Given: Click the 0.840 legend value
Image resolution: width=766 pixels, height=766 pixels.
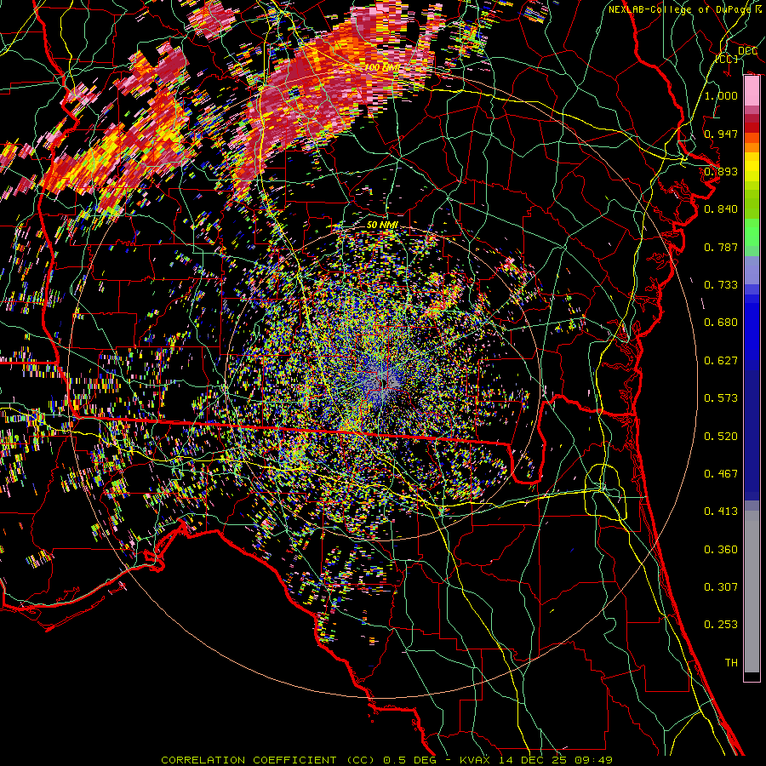Looking at the screenshot, I should click(721, 209).
